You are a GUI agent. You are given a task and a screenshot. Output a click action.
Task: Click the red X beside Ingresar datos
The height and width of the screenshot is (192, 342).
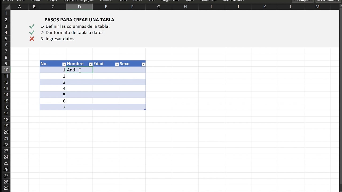pyautogui.click(x=32, y=39)
